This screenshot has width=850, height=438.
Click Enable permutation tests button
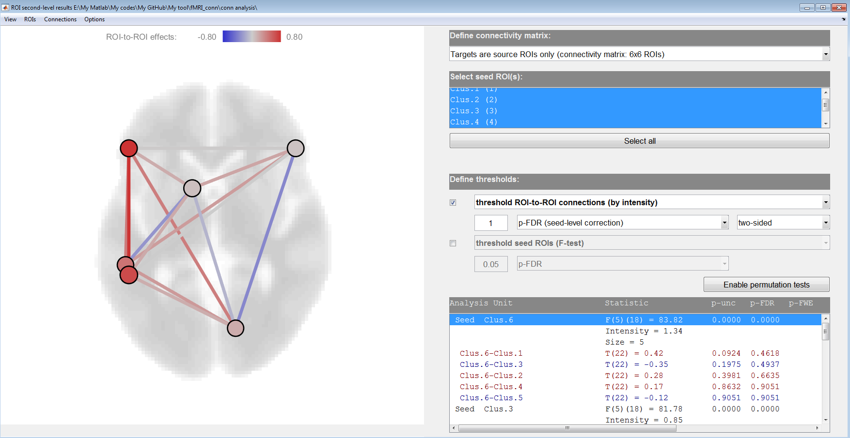(x=766, y=285)
